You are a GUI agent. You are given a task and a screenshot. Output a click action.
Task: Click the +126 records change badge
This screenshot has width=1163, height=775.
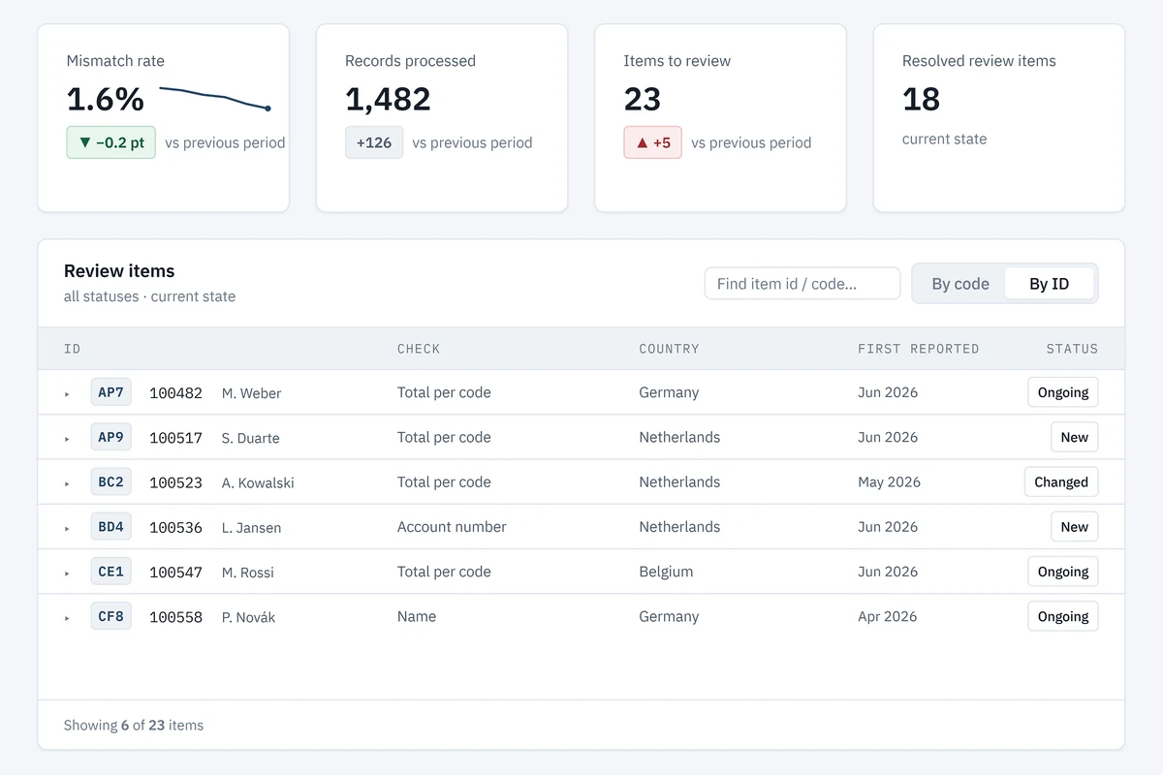(374, 142)
